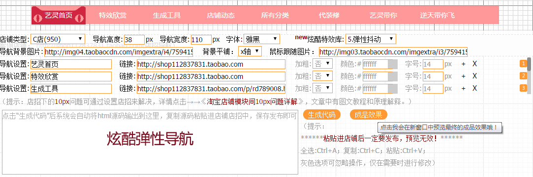Add a row with + after 艺灵首页
This screenshot has width=533, height=177.
(463, 64)
